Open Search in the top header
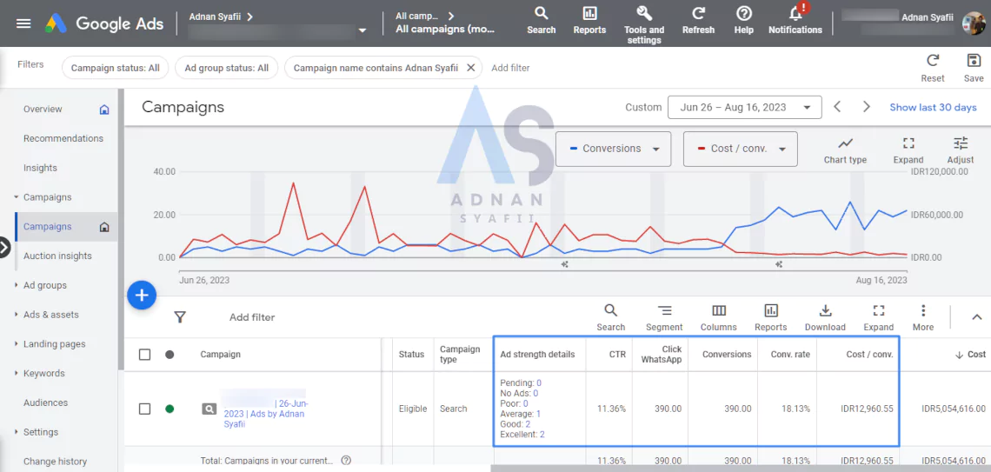The image size is (991, 472). point(541,20)
